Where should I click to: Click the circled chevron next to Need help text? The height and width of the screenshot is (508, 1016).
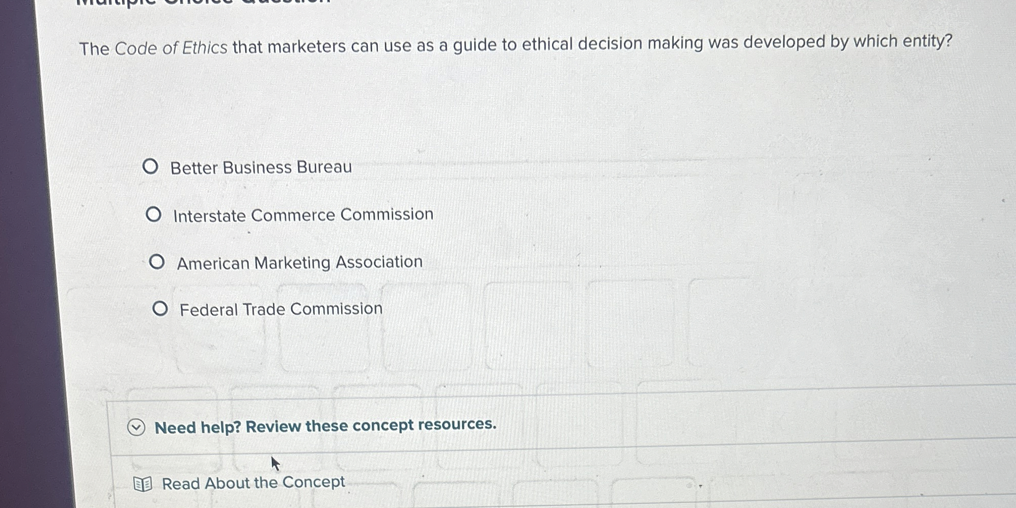click(x=136, y=427)
